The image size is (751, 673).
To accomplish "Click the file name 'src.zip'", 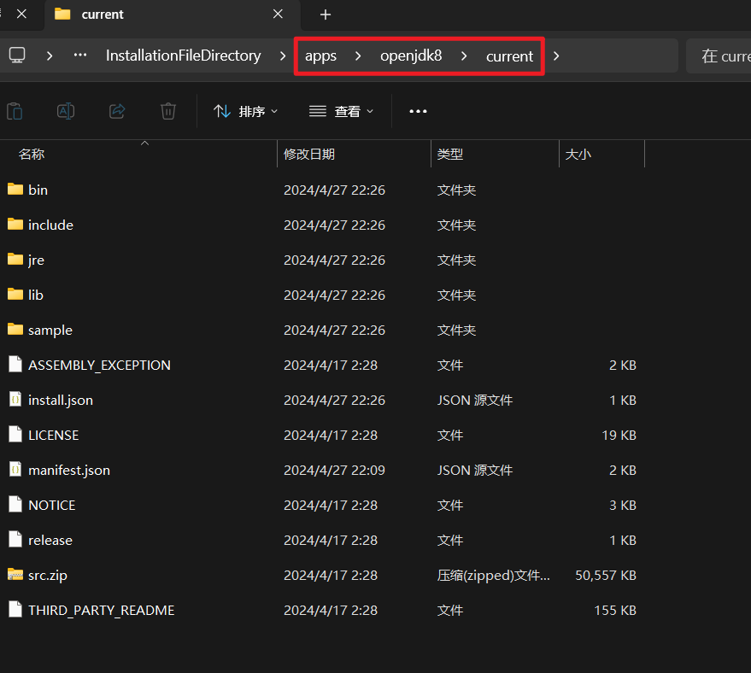I will pos(48,576).
